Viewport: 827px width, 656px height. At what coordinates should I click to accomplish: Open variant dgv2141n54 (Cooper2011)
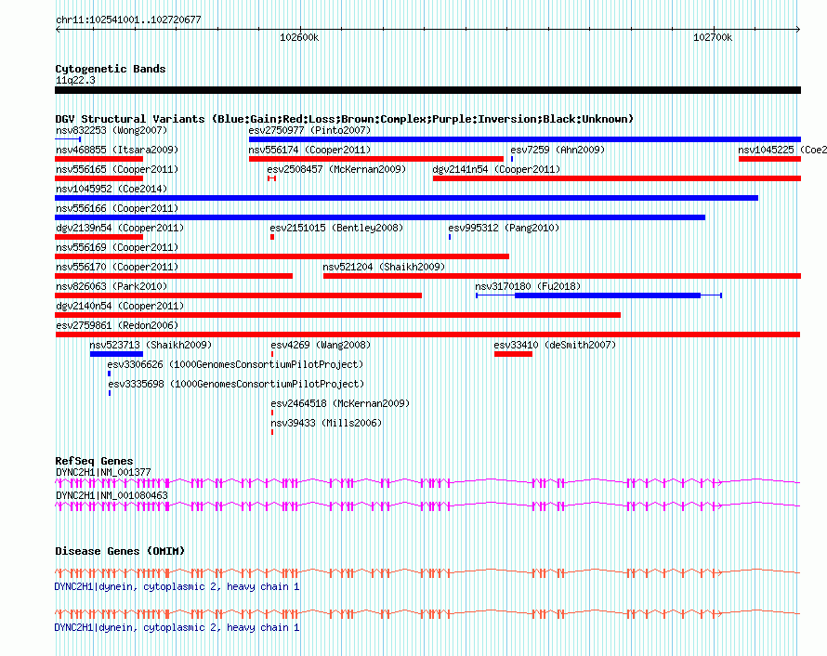coord(496,169)
